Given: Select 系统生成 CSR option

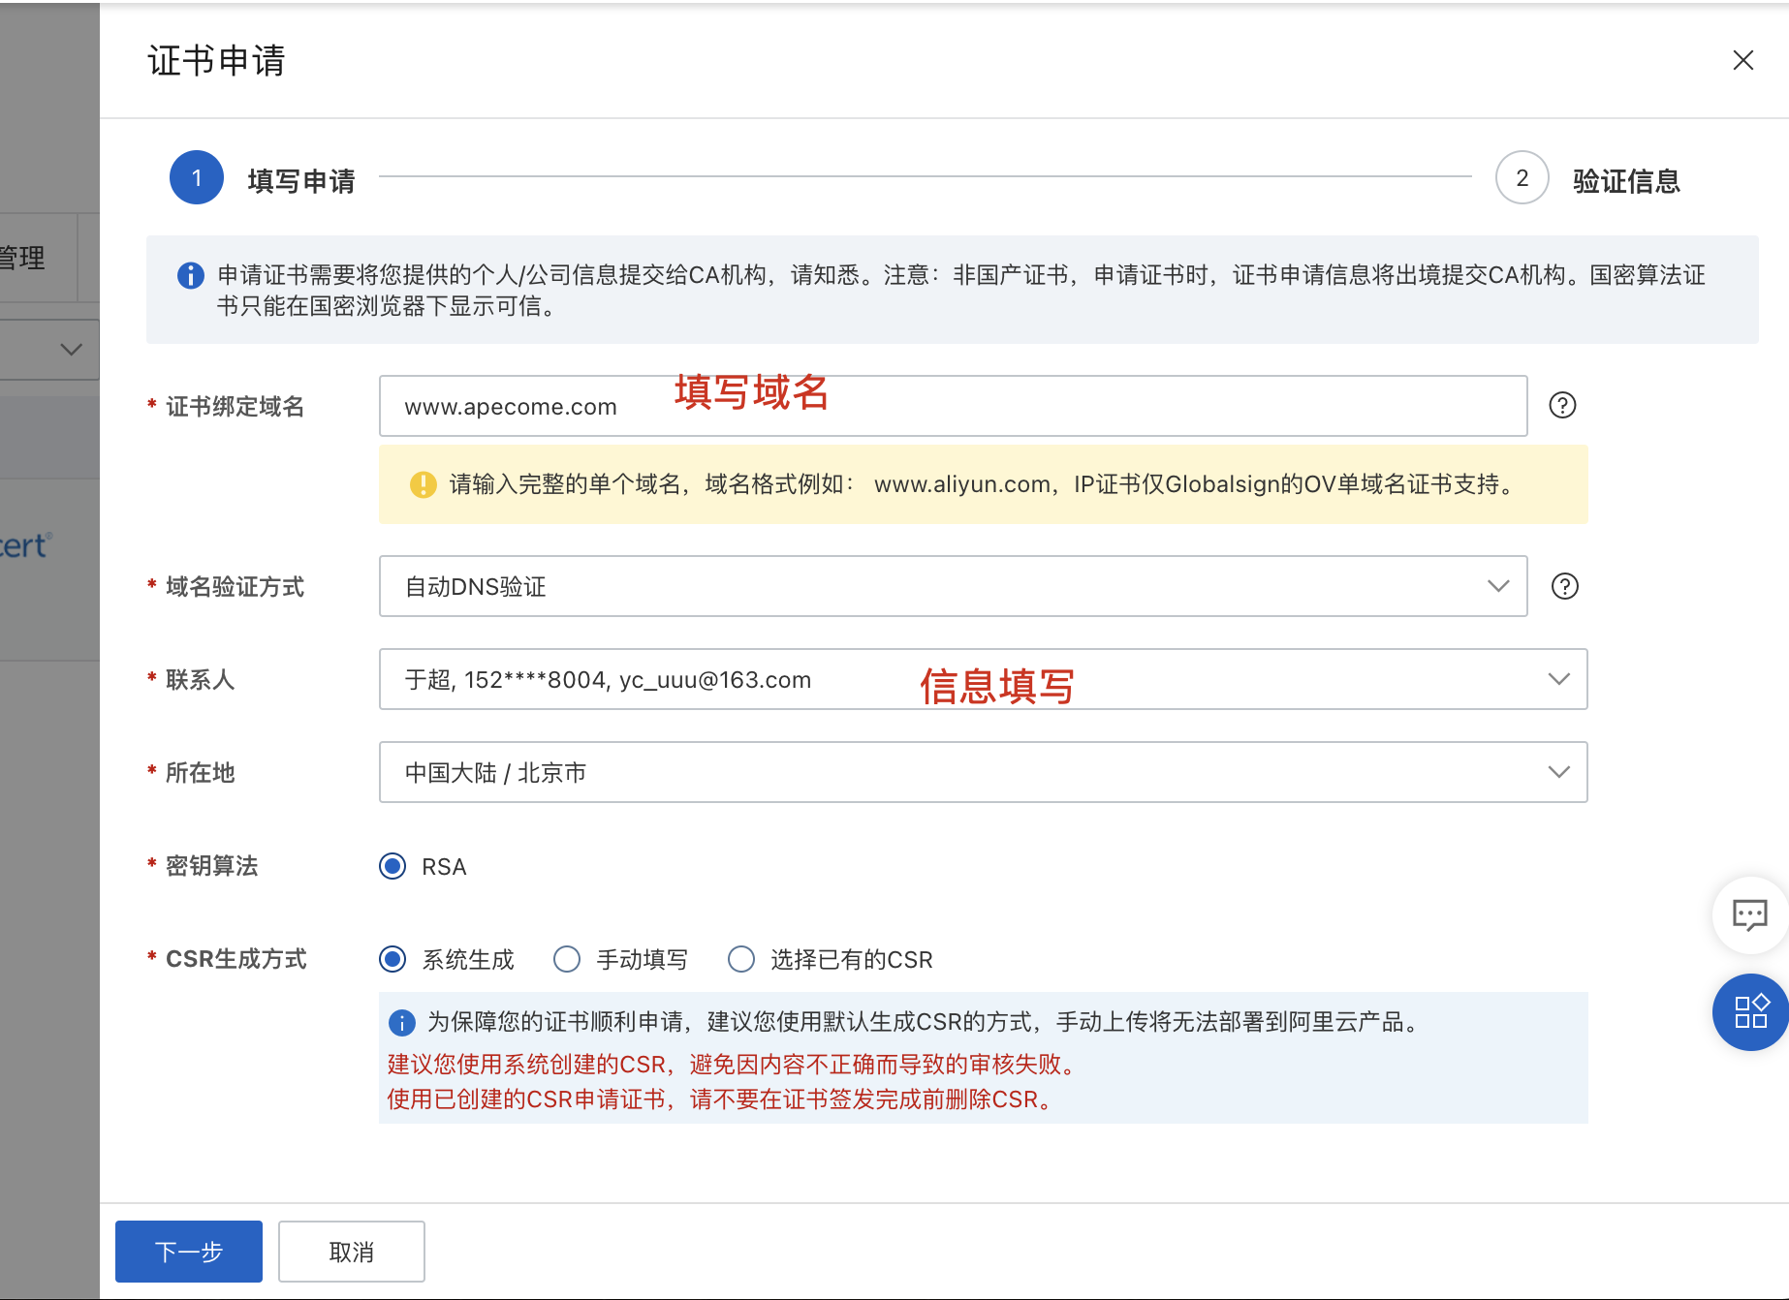Looking at the screenshot, I should pos(392,959).
